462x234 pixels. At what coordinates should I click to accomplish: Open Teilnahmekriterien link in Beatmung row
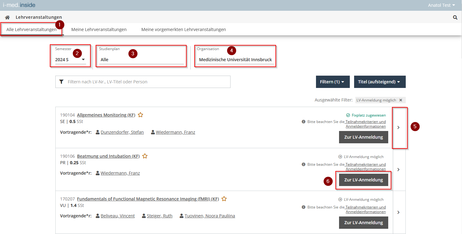[365, 167]
